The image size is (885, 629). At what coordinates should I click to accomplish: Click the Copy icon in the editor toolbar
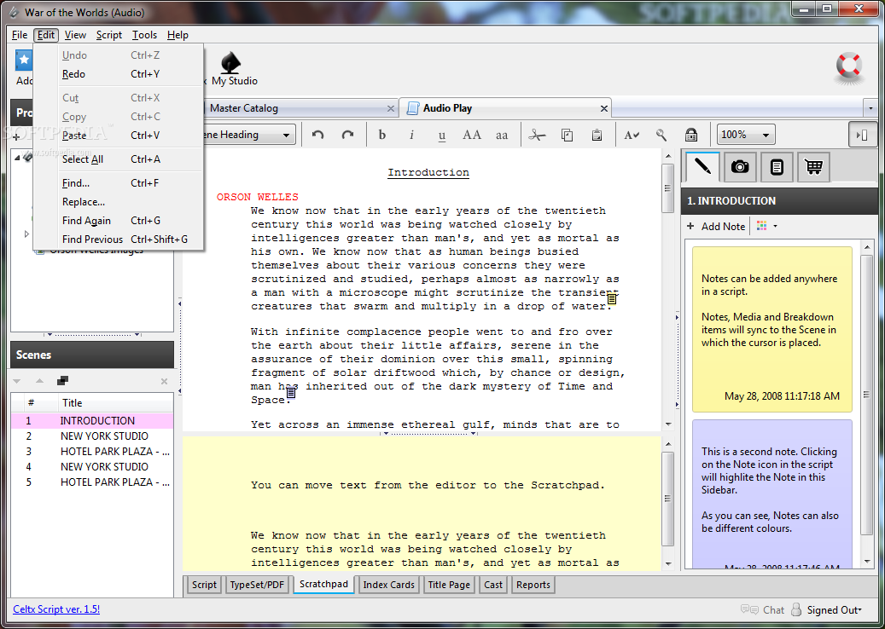568,135
